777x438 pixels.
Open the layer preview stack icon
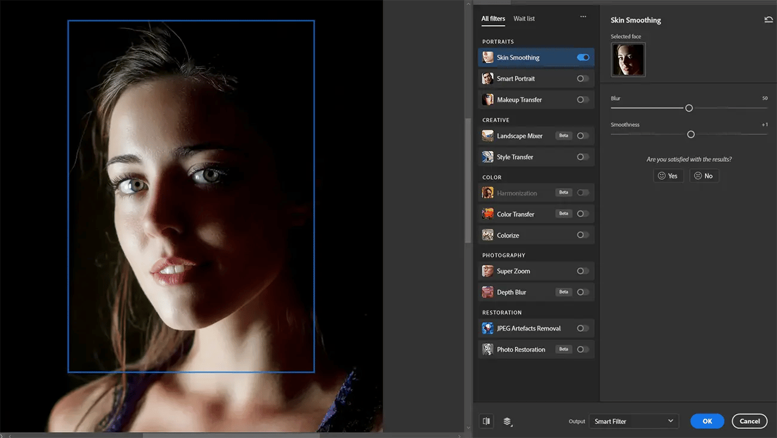(x=507, y=421)
